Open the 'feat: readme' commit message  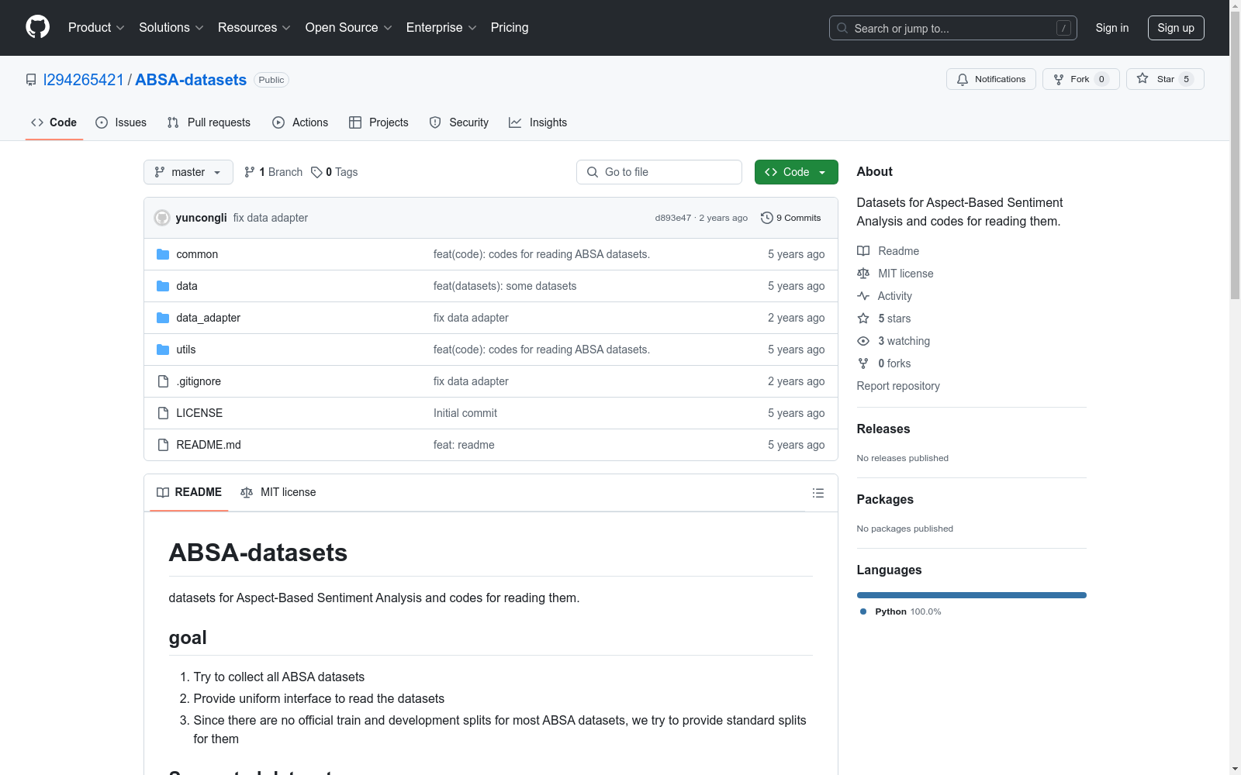[464, 445]
